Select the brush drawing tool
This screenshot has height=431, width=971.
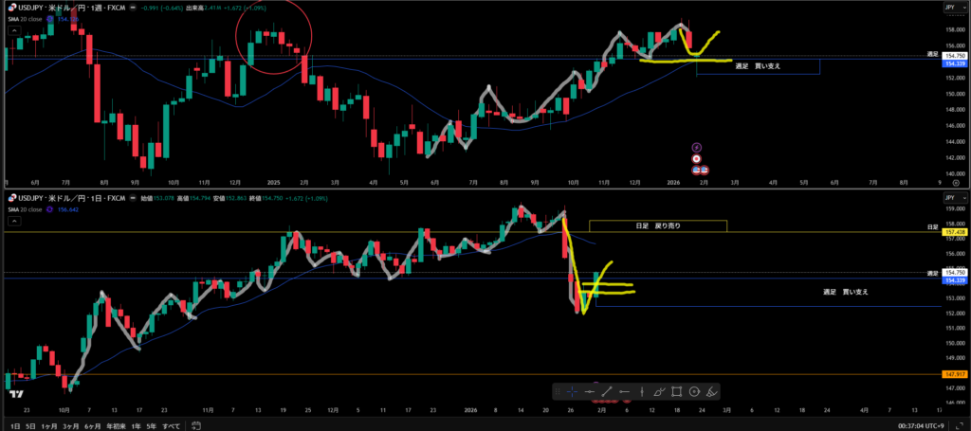(x=659, y=391)
